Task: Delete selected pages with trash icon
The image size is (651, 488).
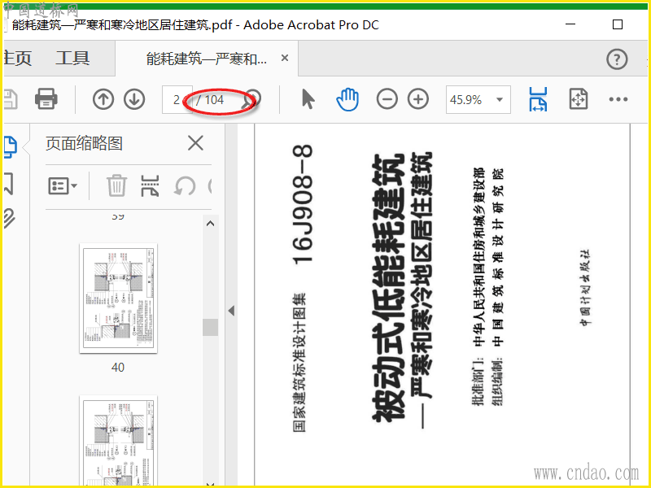Action: pos(116,185)
